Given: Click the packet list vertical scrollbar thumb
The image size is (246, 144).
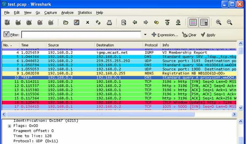Looking at the screenshot, I should coord(241,51).
